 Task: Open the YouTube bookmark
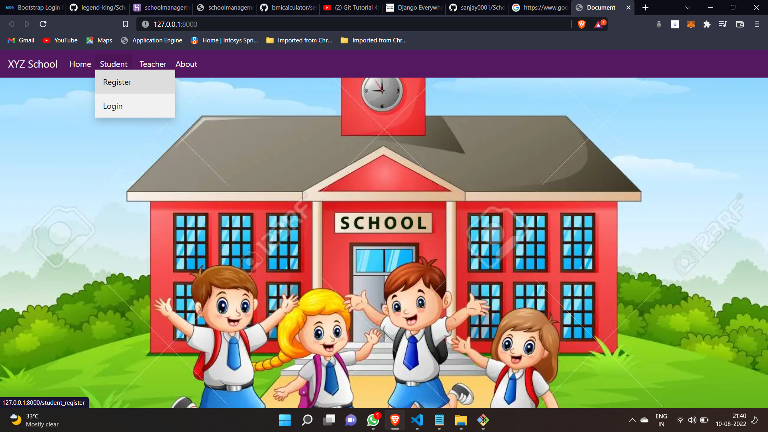59,40
